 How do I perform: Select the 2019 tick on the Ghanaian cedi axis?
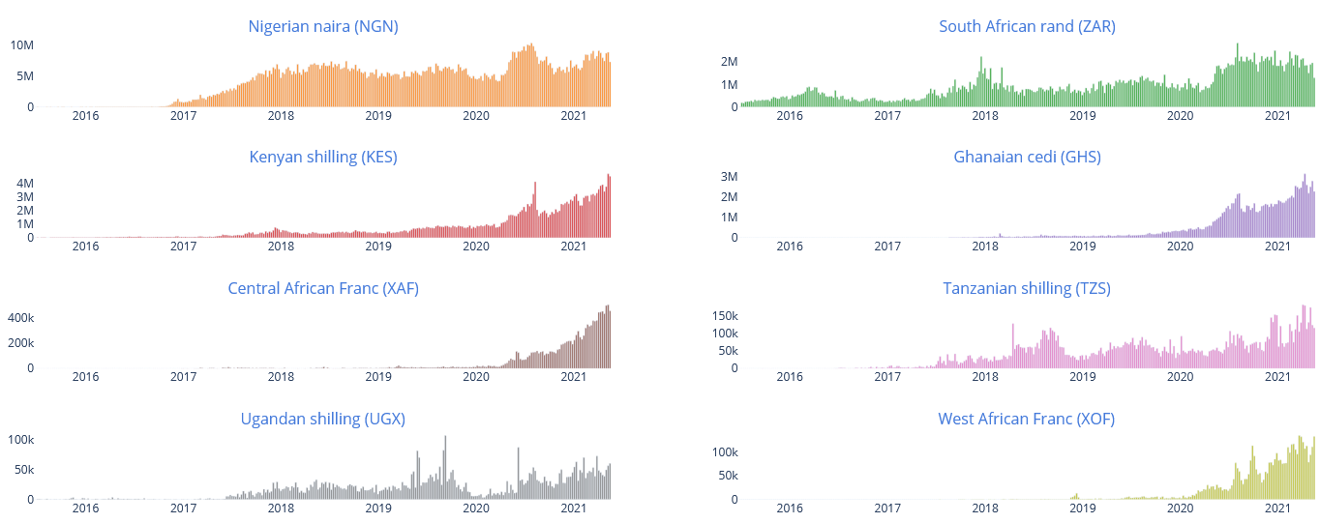[x=1082, y=246]
